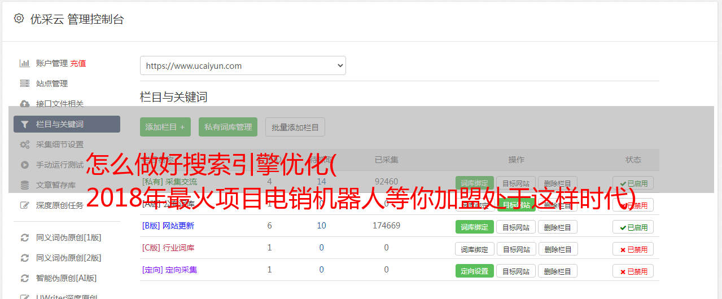Click the cloud icon for 接口文件相关

point(24,104)
